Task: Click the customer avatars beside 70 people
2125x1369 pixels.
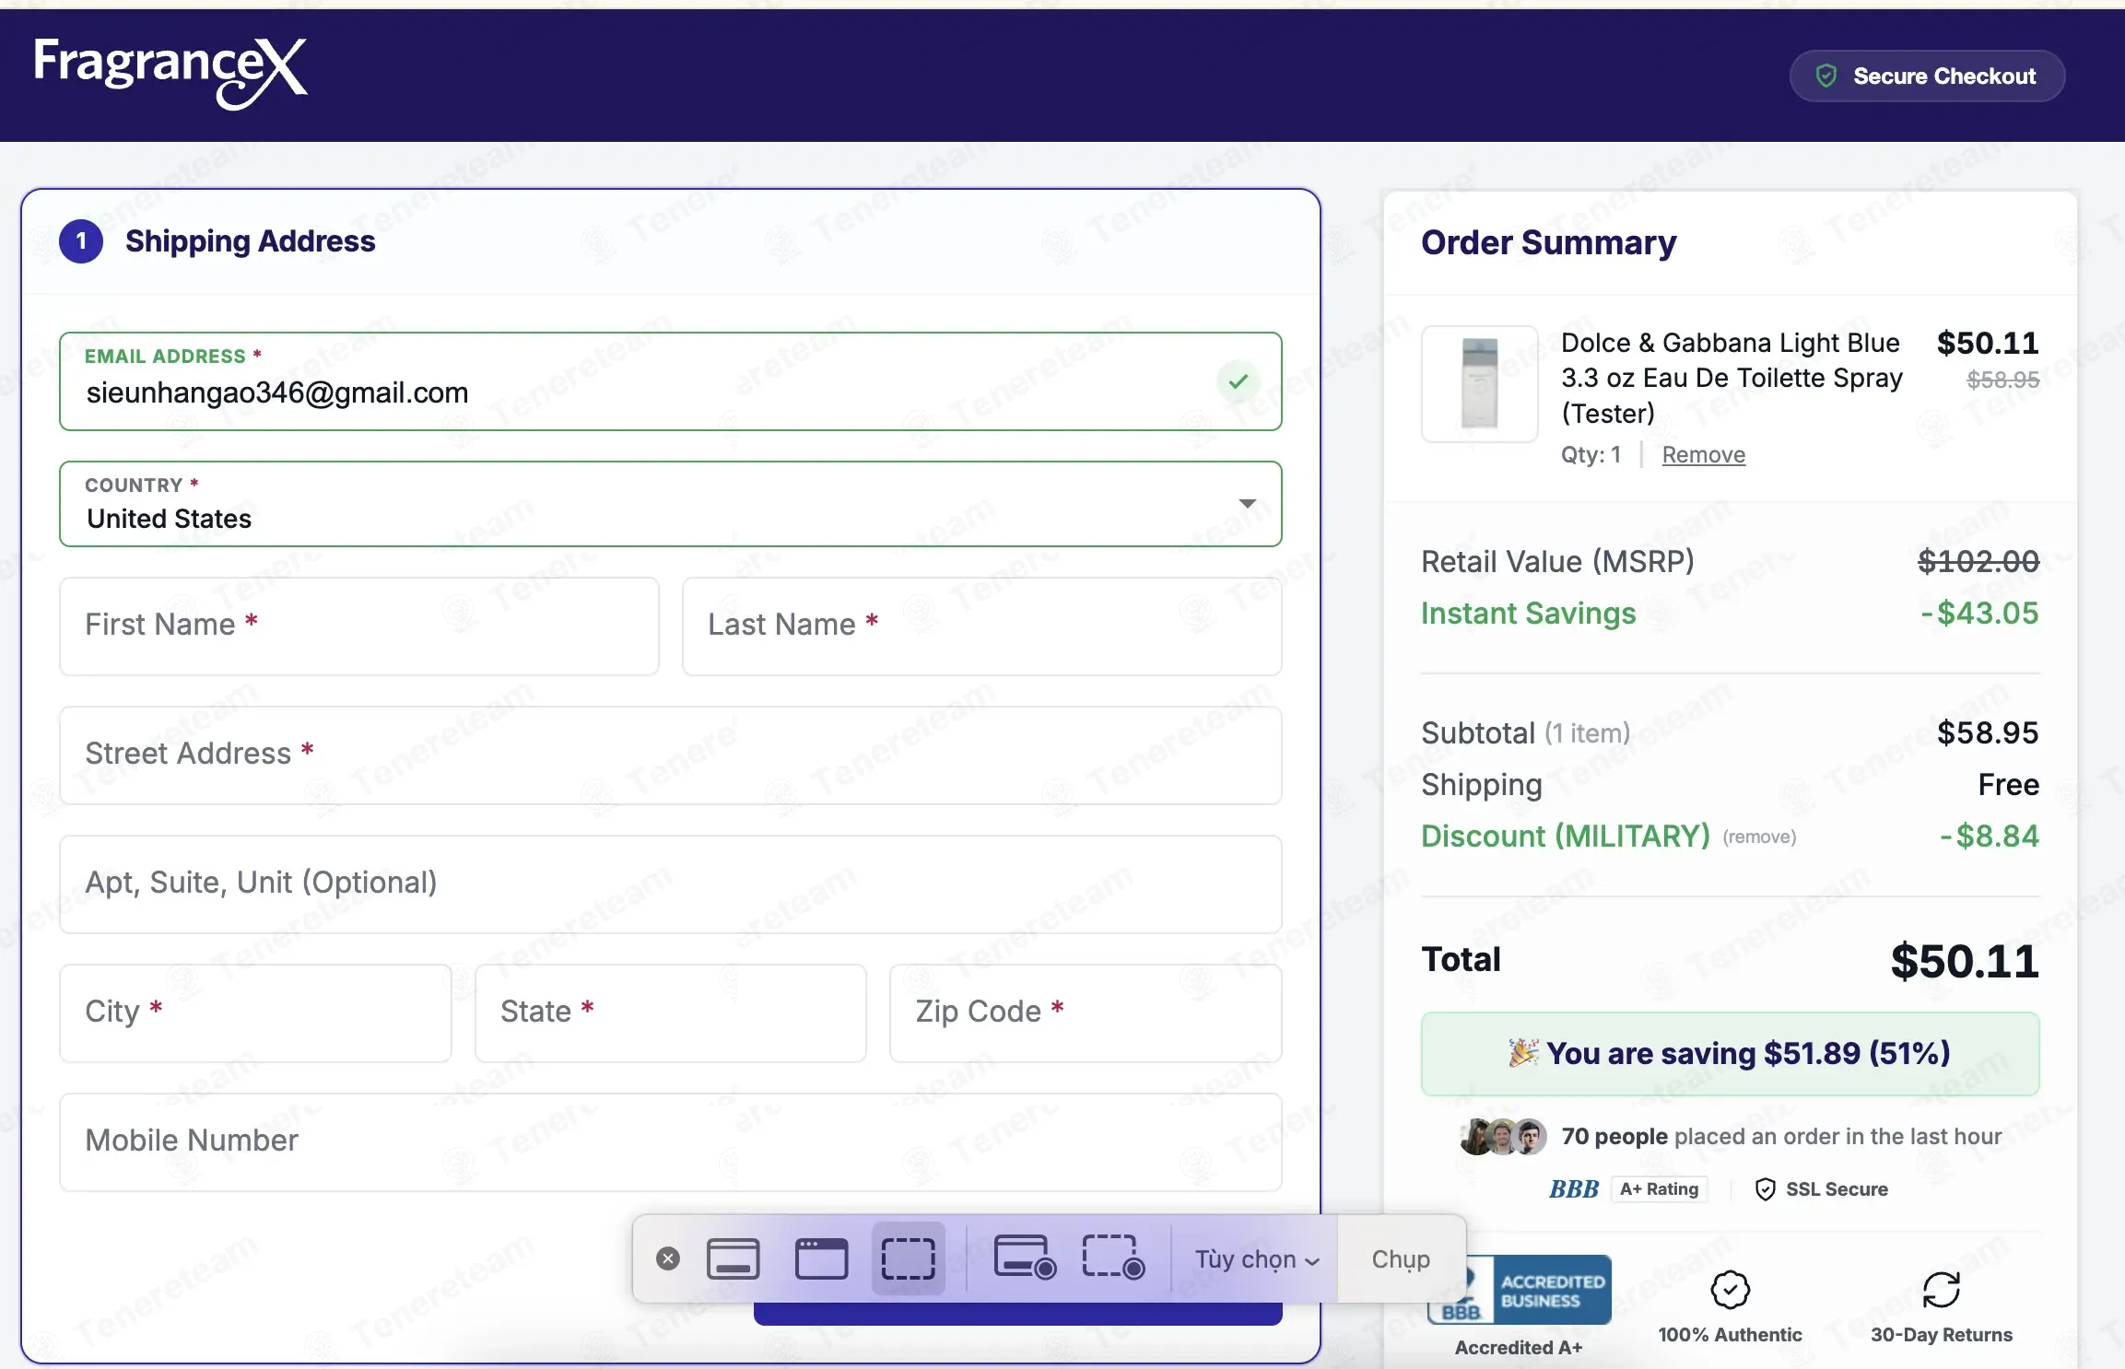Action: 1503,1137
